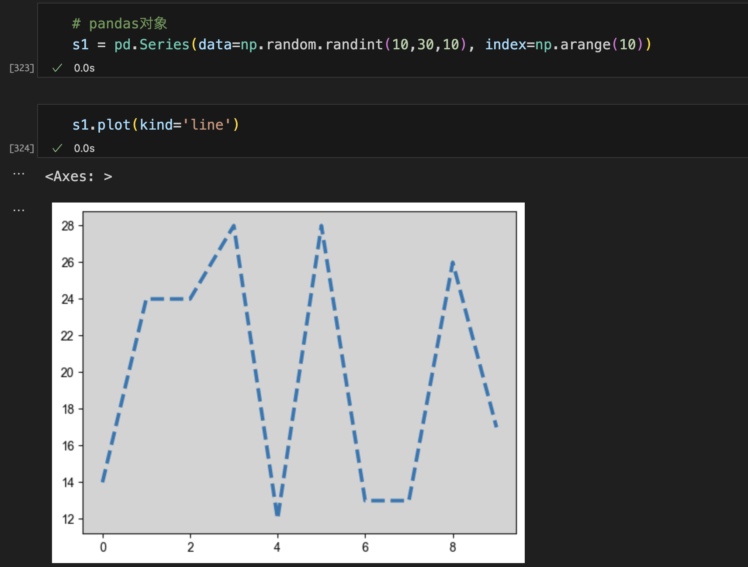This screenshot has width=748, height=567.
Task: Click the dashed line chart output image
Action: 288,383
